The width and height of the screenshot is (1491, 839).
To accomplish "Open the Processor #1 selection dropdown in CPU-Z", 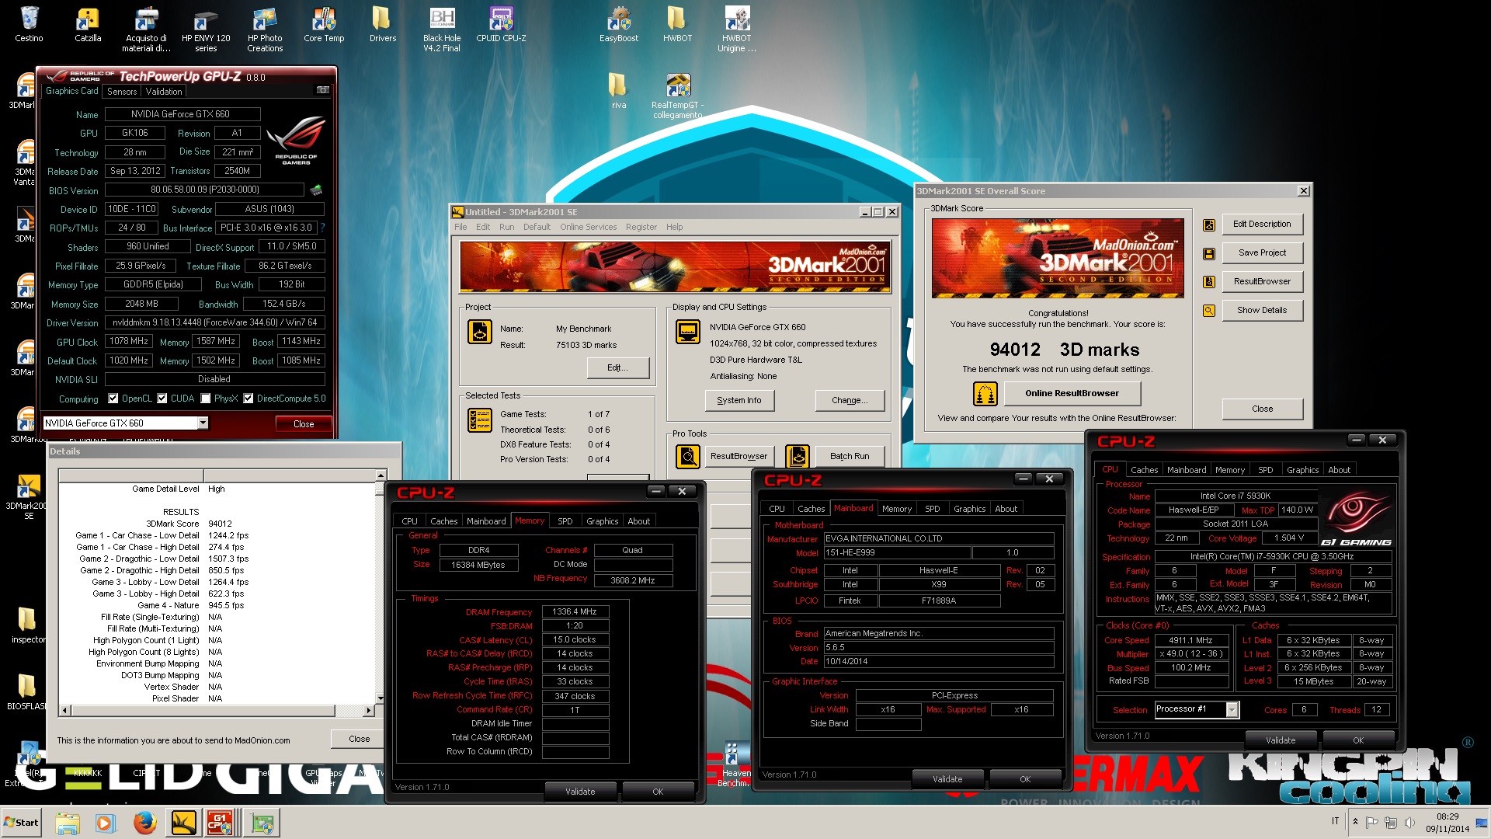I will tap(1232, 709).
